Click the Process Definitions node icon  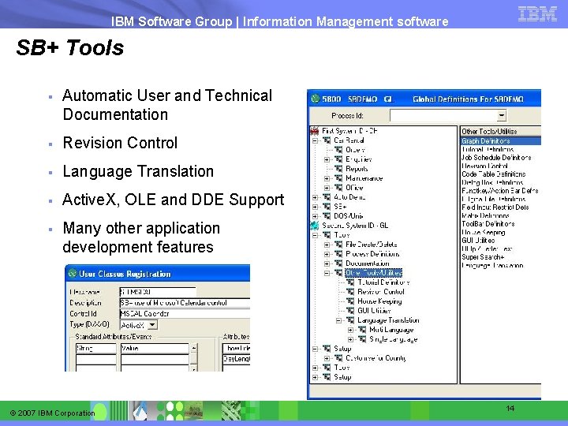tap(338, 254)
